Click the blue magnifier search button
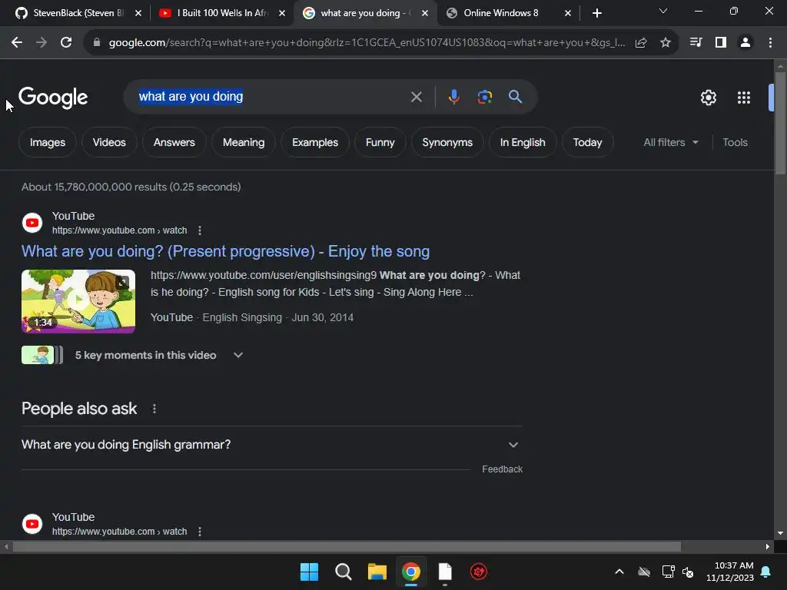The image size is (787, 590). pyautogui.click(x=515, y=97)
